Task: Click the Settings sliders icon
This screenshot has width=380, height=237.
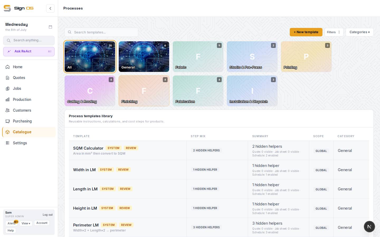Action: [x=8, y=143]
